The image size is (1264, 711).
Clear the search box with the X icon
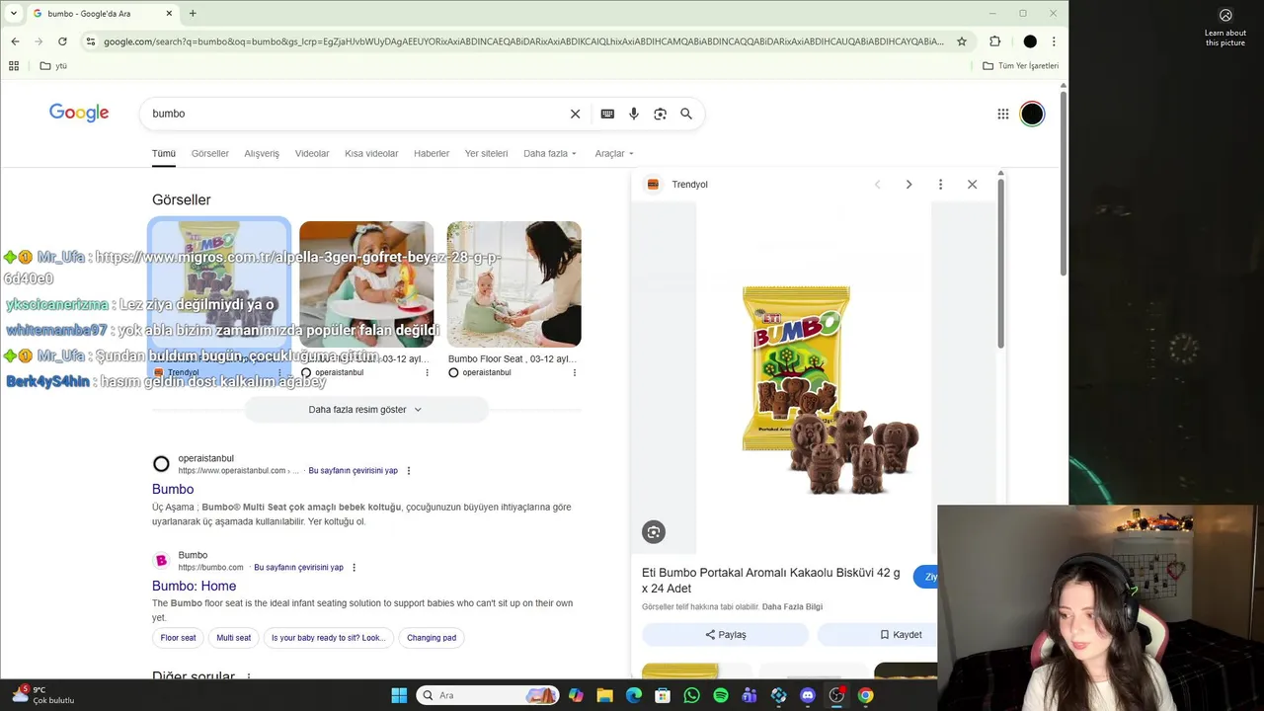coord(575,114)
